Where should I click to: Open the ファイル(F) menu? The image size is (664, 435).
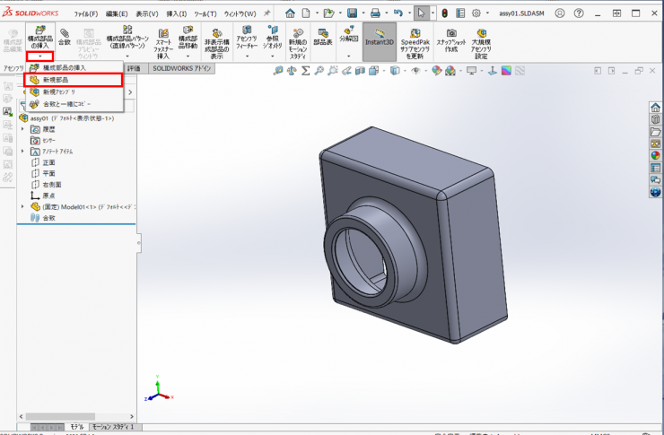tap(86, 14)
